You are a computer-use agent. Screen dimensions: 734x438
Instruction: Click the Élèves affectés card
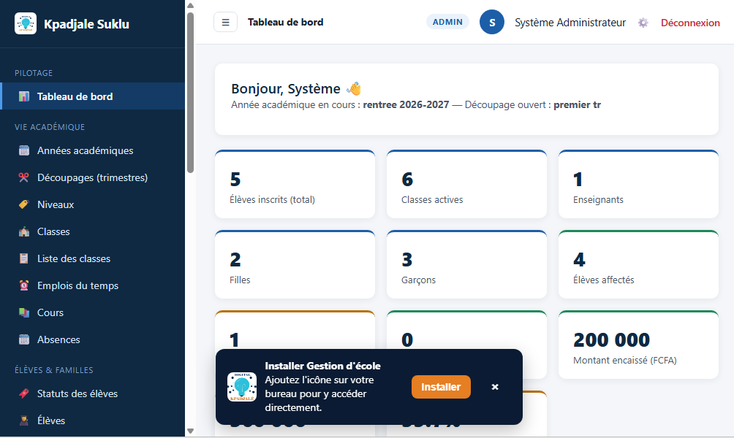(x=638, y=264)
